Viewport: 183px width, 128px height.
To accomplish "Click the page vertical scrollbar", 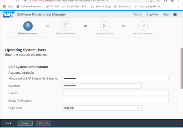I will pyautogui.click(x=182, y=68).
